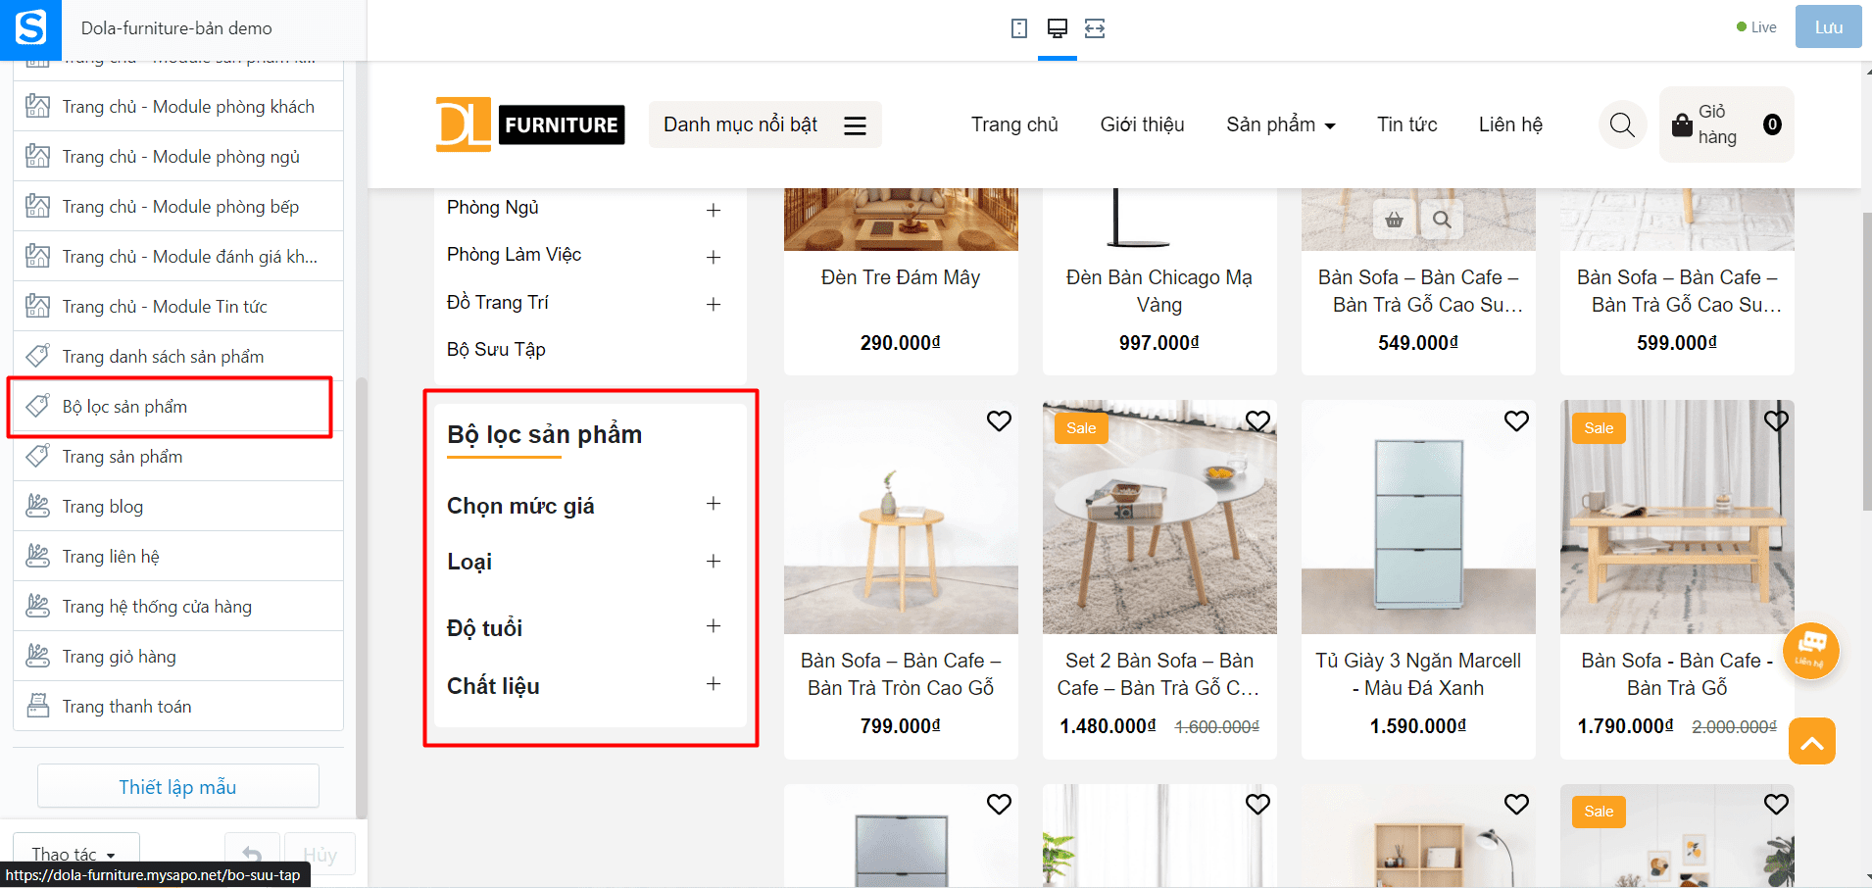Switch to full-width preview icon

coord(1095,28)
